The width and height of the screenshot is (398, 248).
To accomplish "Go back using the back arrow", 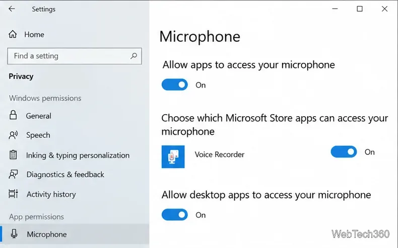I will [x=12, y=9].
